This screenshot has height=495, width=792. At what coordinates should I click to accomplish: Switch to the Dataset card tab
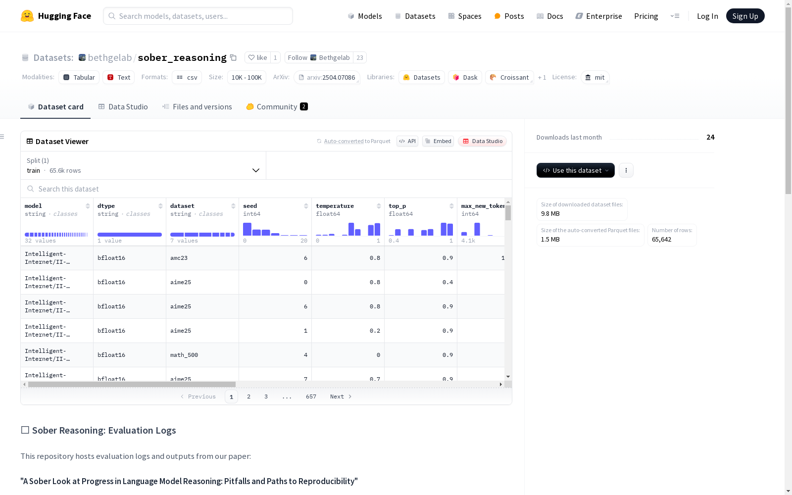click(x=55, y=106)
